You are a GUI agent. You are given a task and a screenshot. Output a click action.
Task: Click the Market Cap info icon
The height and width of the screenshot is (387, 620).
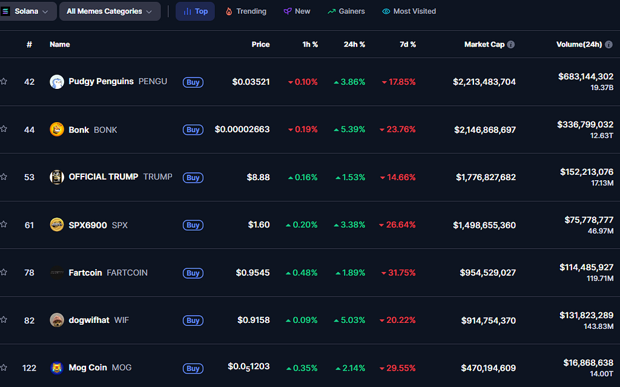pos(511,44)
